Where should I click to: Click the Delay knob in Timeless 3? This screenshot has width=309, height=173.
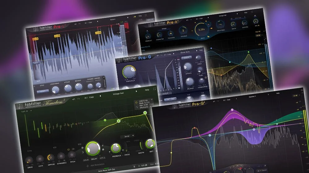pos(93,149)
